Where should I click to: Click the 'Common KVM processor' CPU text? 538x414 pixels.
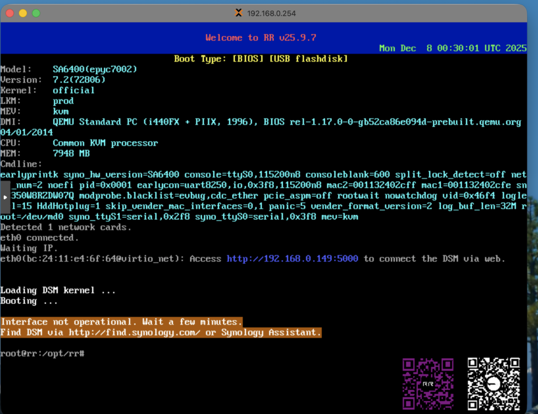(105, 143)
